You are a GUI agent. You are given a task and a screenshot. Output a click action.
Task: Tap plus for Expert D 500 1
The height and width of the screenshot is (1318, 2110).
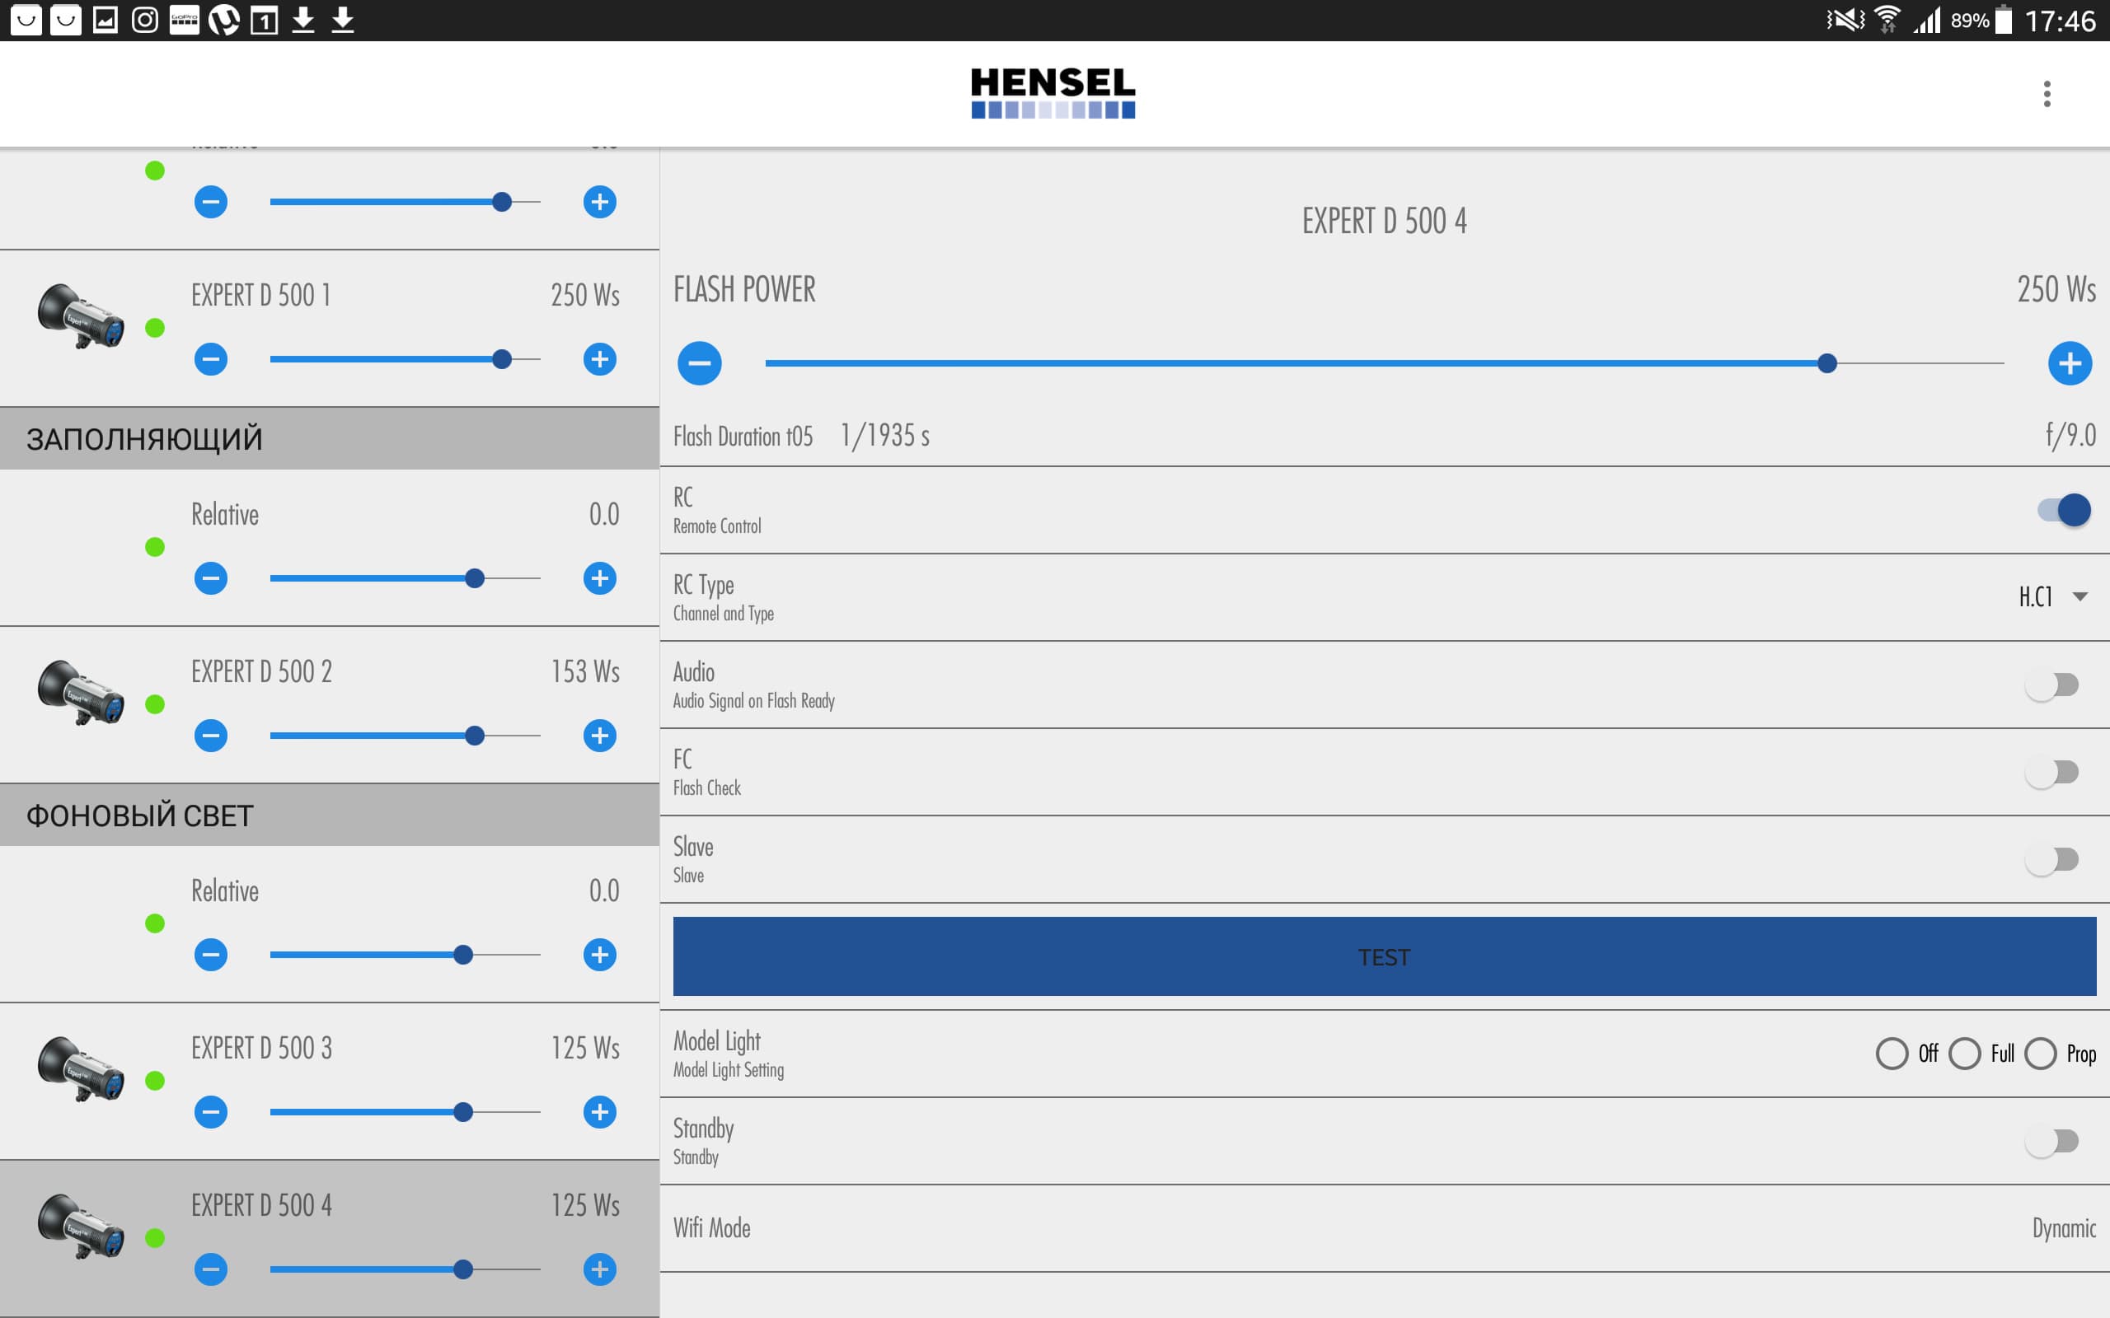tap(599, 359)
